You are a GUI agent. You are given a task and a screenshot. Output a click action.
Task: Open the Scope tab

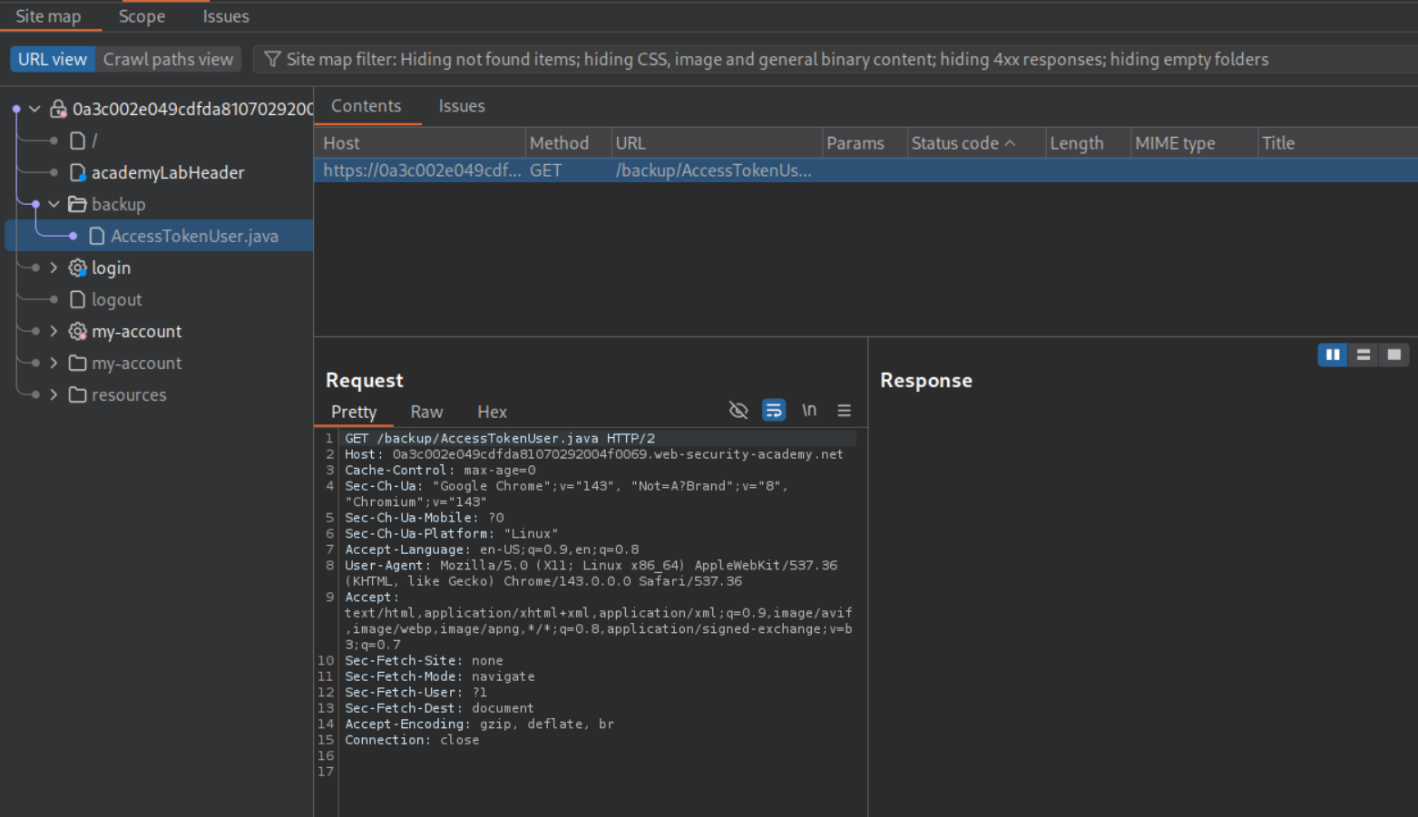click(142, 16)
